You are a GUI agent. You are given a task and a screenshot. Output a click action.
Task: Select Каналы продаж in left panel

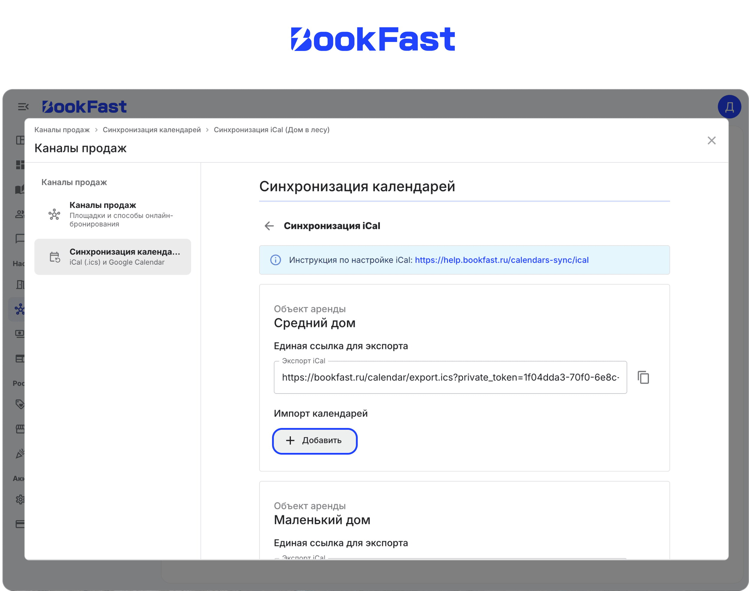coord(113,214)
